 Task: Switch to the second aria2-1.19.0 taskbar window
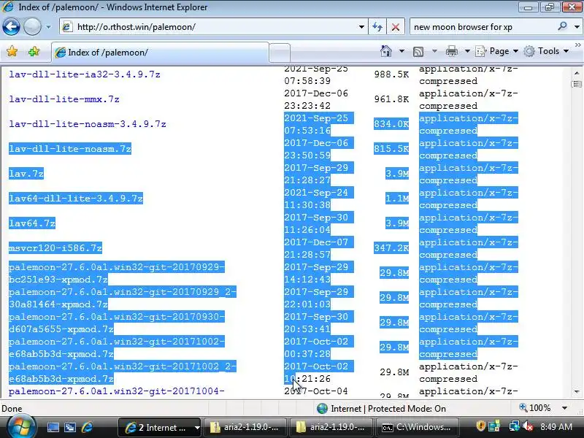pos(332,427)
